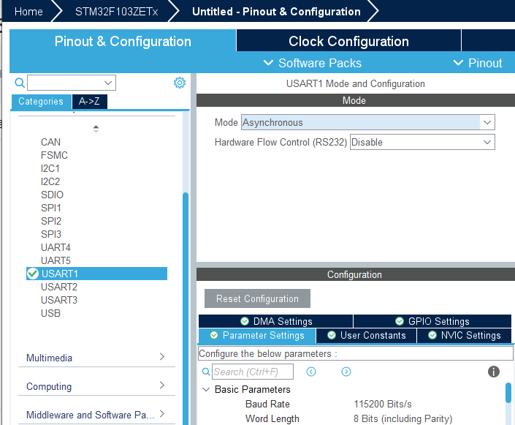Collapse the Basic Parameters group
The height and width of the screenshot is (425, 515).
tap(206, 389)
